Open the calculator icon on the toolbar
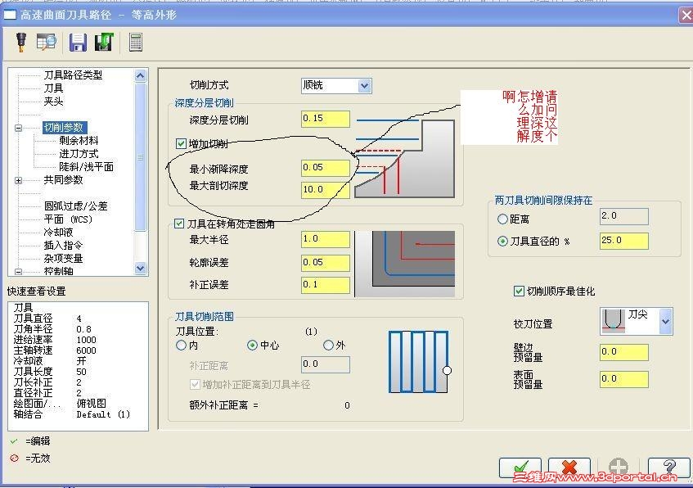This screenshot has width=693, height=488. tap(136, 43)
